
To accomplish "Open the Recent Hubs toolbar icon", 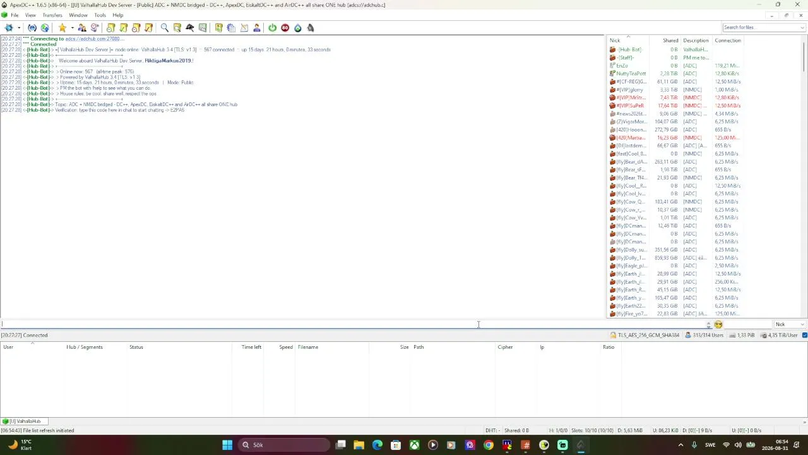I will (95, 28).
